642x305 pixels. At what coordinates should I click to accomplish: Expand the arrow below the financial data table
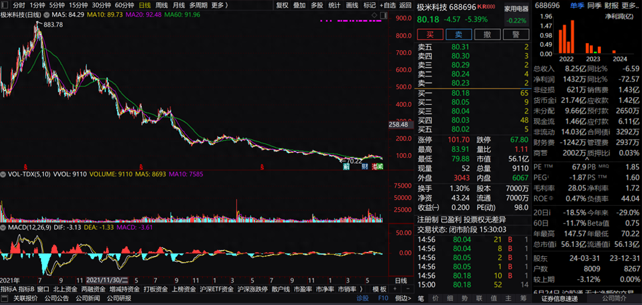tap(587, 159)
